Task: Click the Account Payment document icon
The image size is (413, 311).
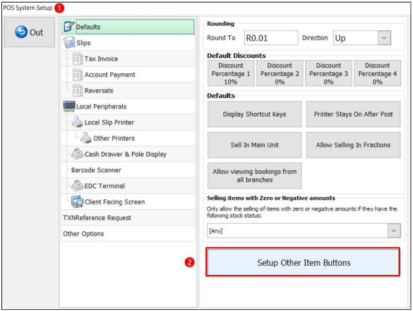Action: tap(78, 75)
